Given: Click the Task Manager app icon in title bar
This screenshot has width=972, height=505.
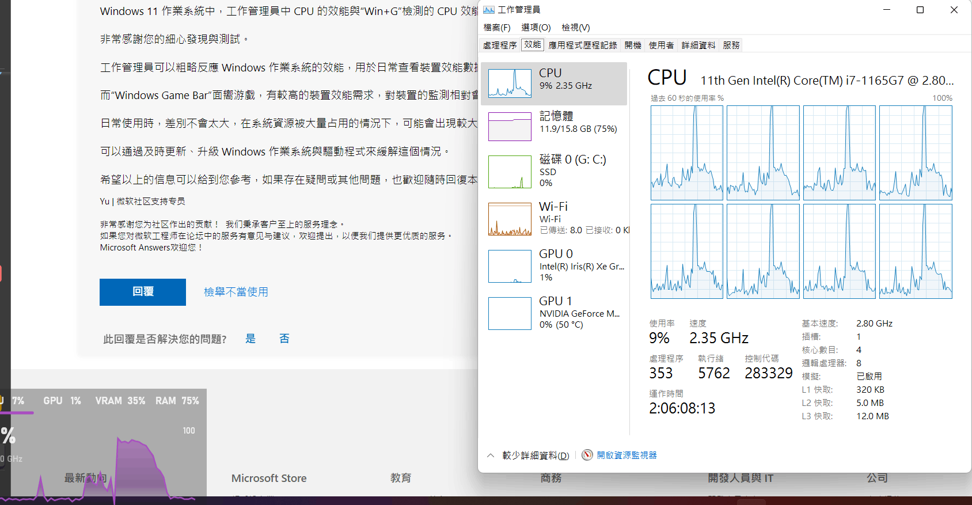Looking at the screenshot, I should [489, 10].
